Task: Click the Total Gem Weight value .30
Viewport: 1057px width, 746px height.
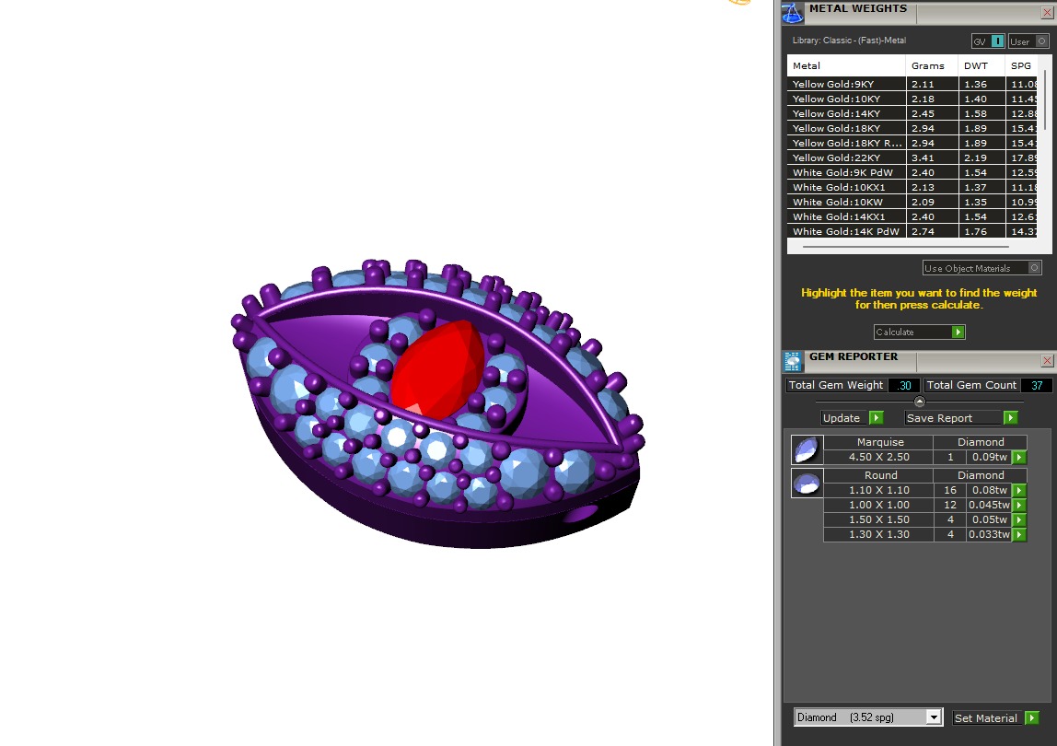Action: [904, 385]
